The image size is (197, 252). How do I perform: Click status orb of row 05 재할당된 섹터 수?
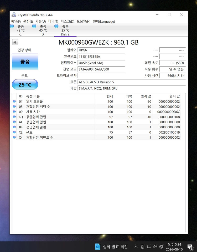(x=14, y=106)
